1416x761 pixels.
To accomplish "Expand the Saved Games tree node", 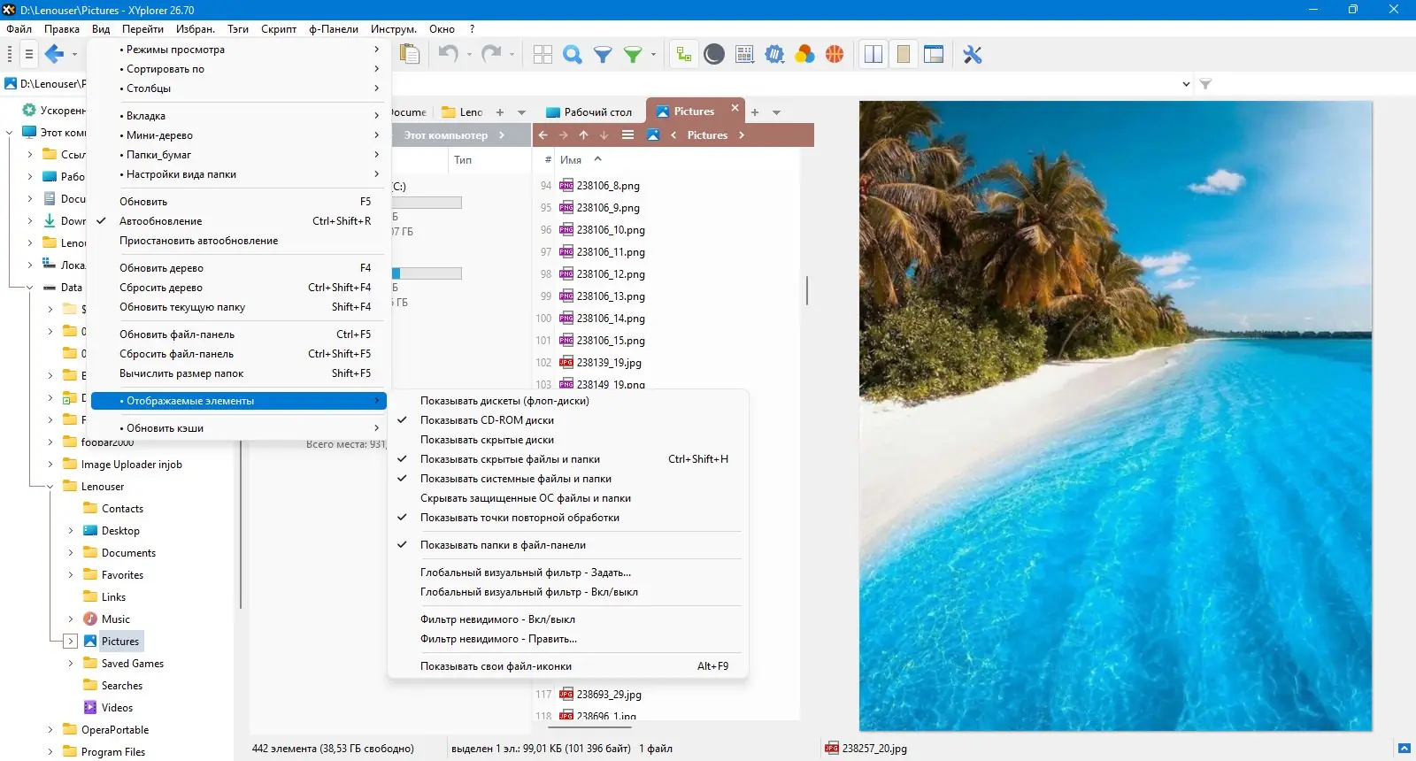I will pyautogui.click(x=71, y=664).
